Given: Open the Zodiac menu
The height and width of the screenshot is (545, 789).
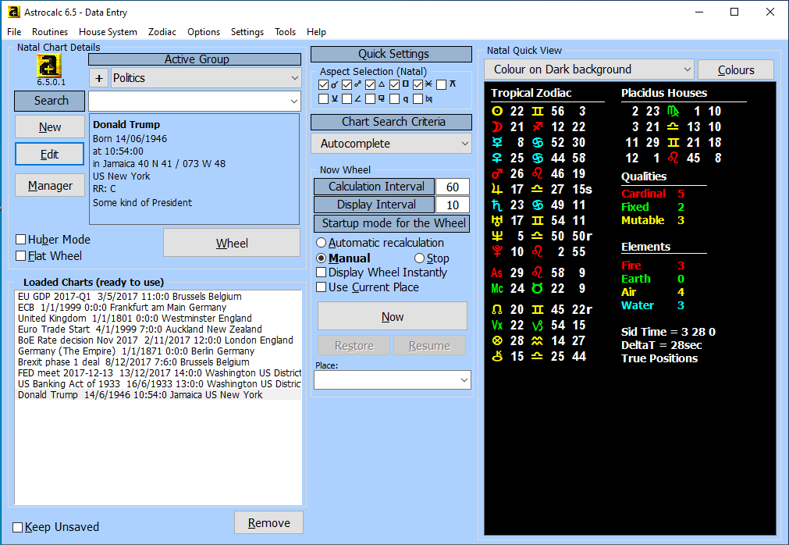Looking at the screenshot, I should 162,32.
